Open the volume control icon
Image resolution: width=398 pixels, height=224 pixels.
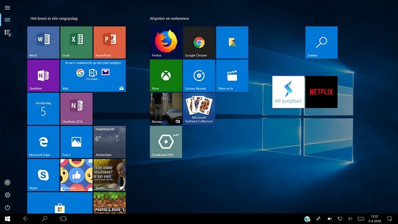click(350, 219)
